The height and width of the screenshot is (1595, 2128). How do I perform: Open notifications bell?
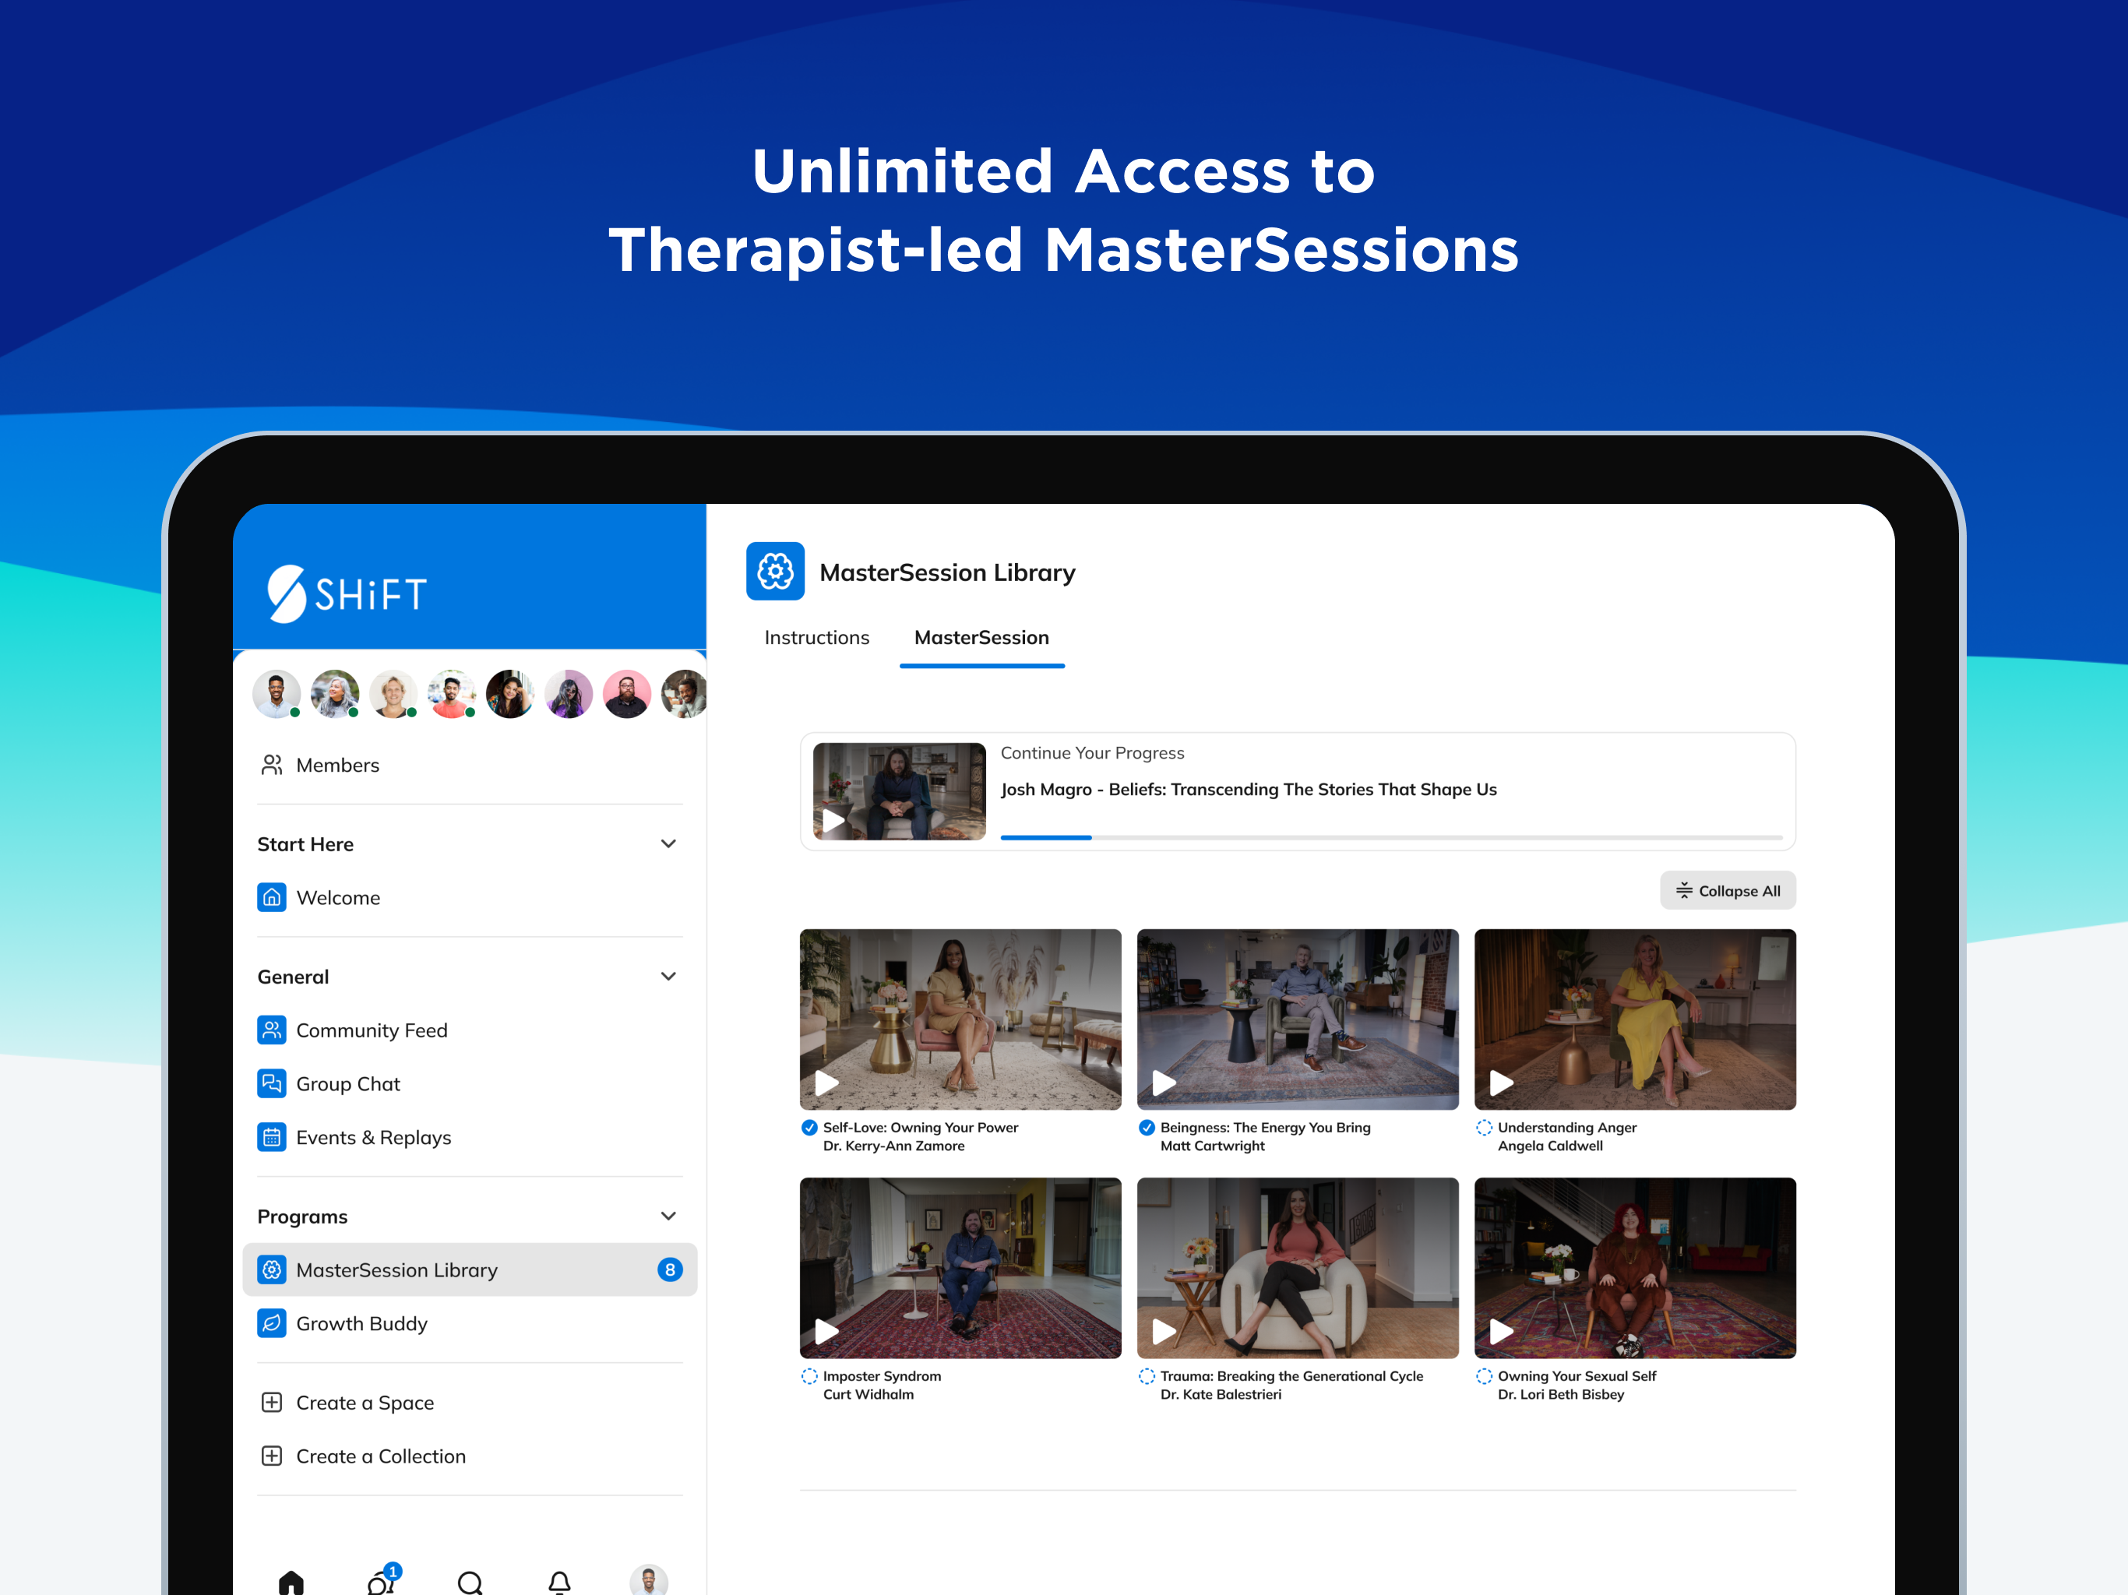560,1582
